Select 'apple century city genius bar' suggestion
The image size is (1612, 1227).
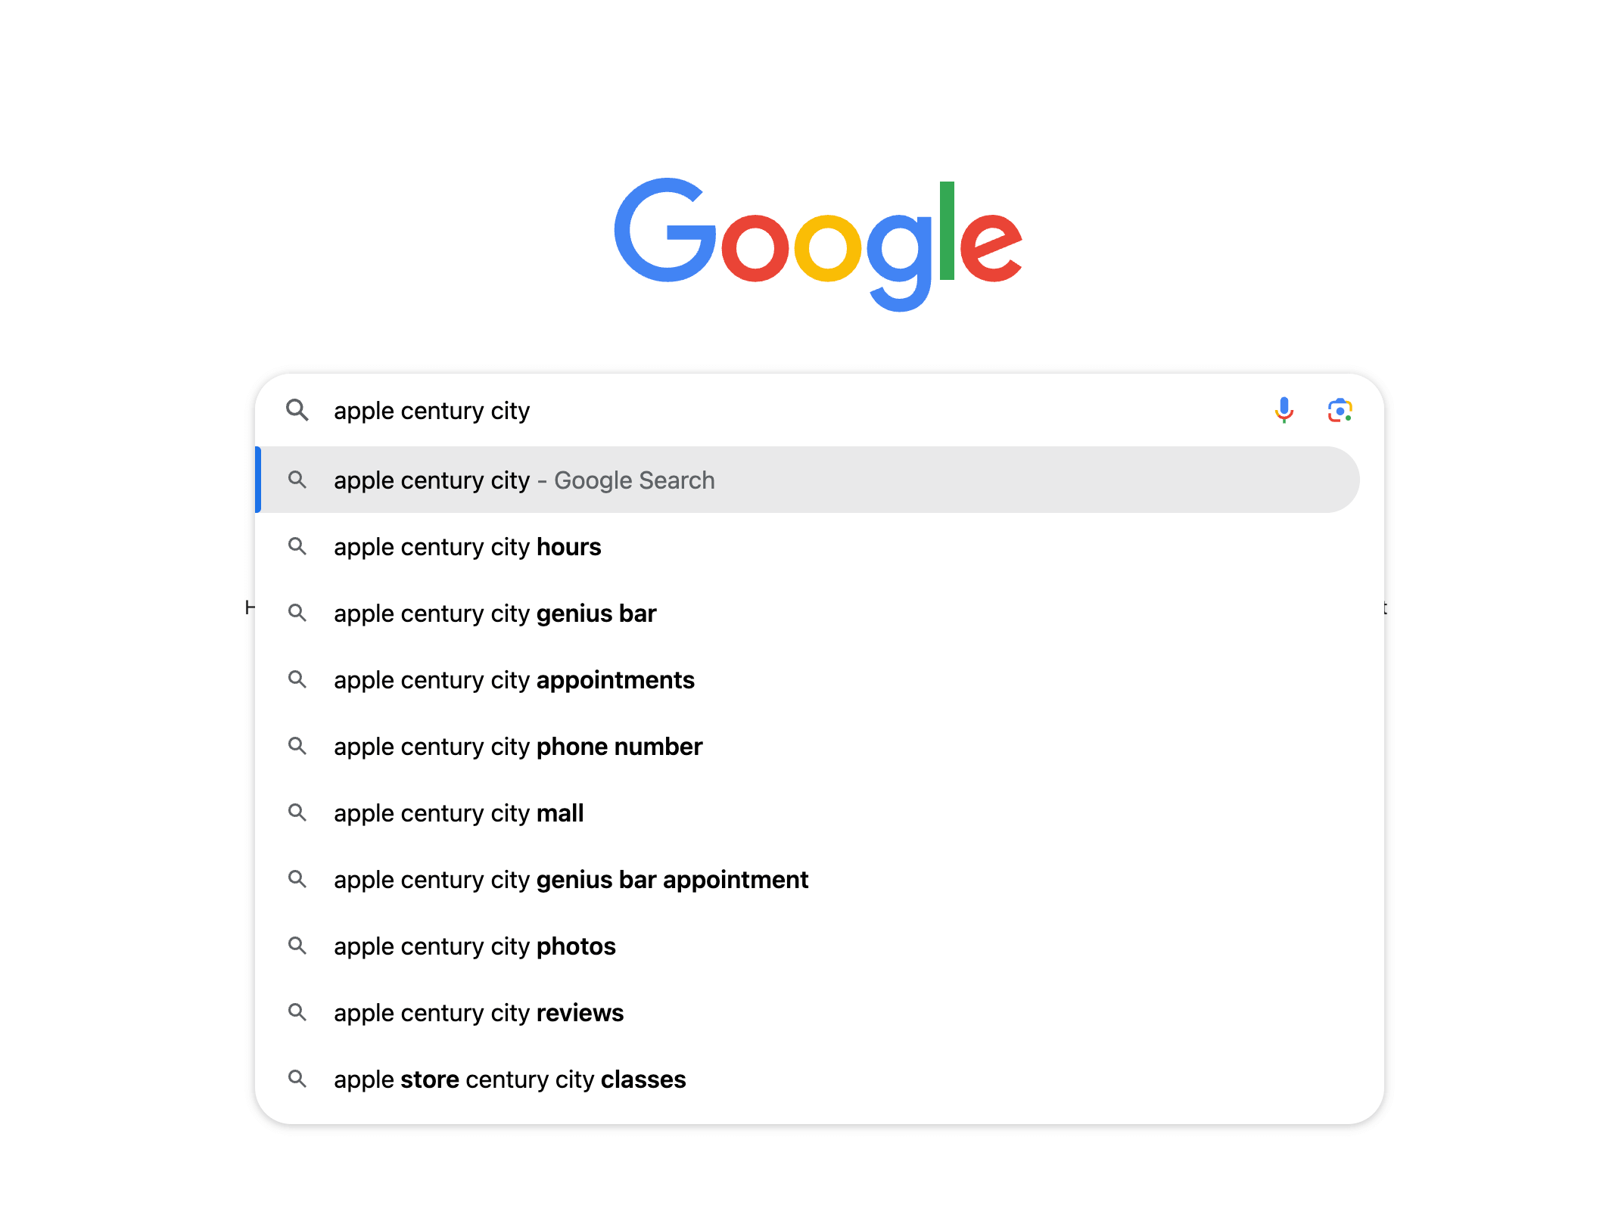point(495,613)
